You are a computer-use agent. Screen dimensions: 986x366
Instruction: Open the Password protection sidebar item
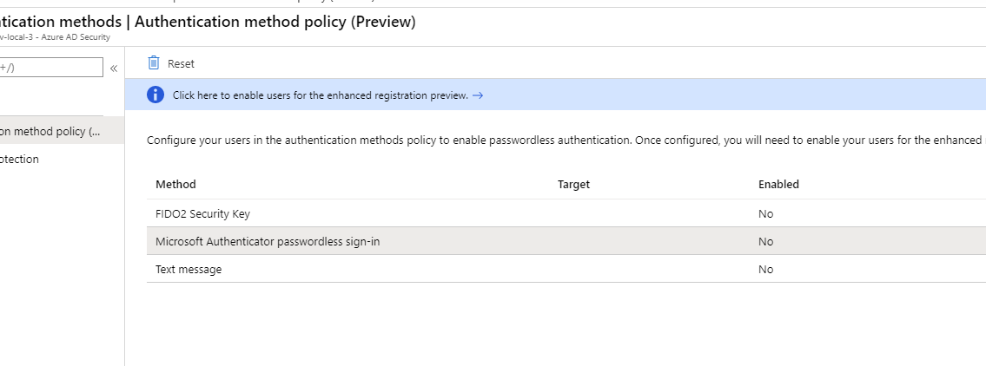tap(20, 159)
